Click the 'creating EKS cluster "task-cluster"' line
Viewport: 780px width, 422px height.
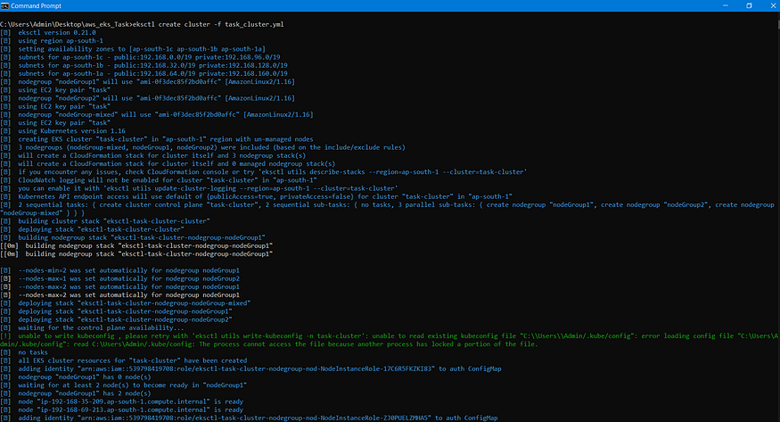coord(166,139)
